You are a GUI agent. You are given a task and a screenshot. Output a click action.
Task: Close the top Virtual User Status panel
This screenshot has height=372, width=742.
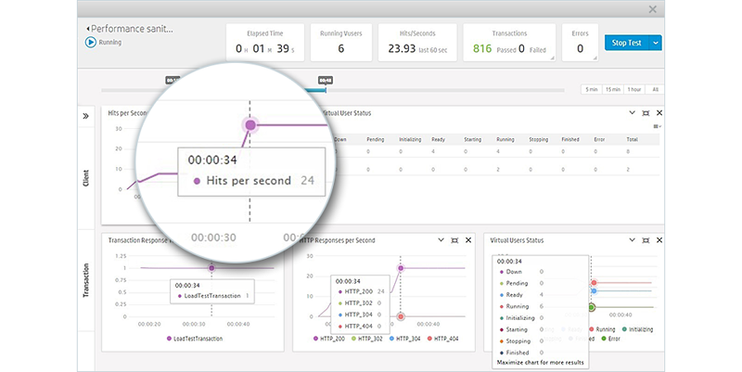(x=659, y=112)
